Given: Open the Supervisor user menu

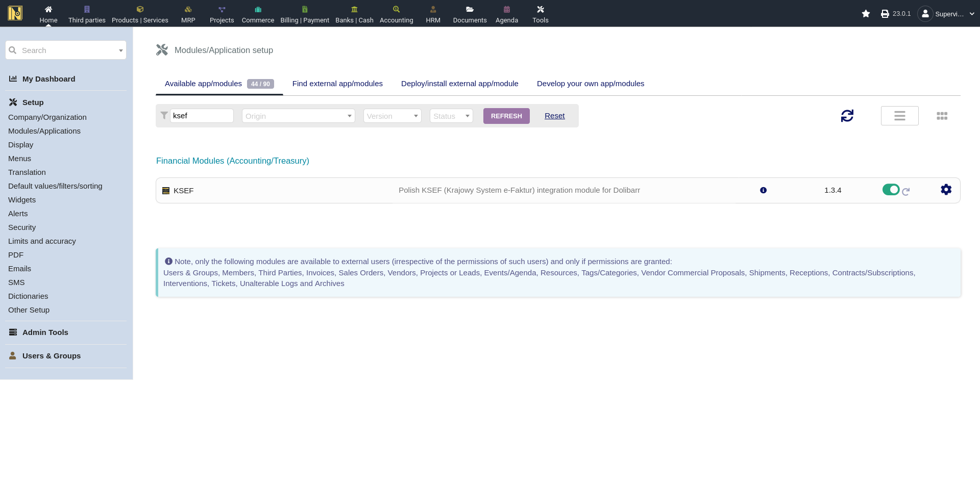Looking at the screenshot, I should (947, 14).
